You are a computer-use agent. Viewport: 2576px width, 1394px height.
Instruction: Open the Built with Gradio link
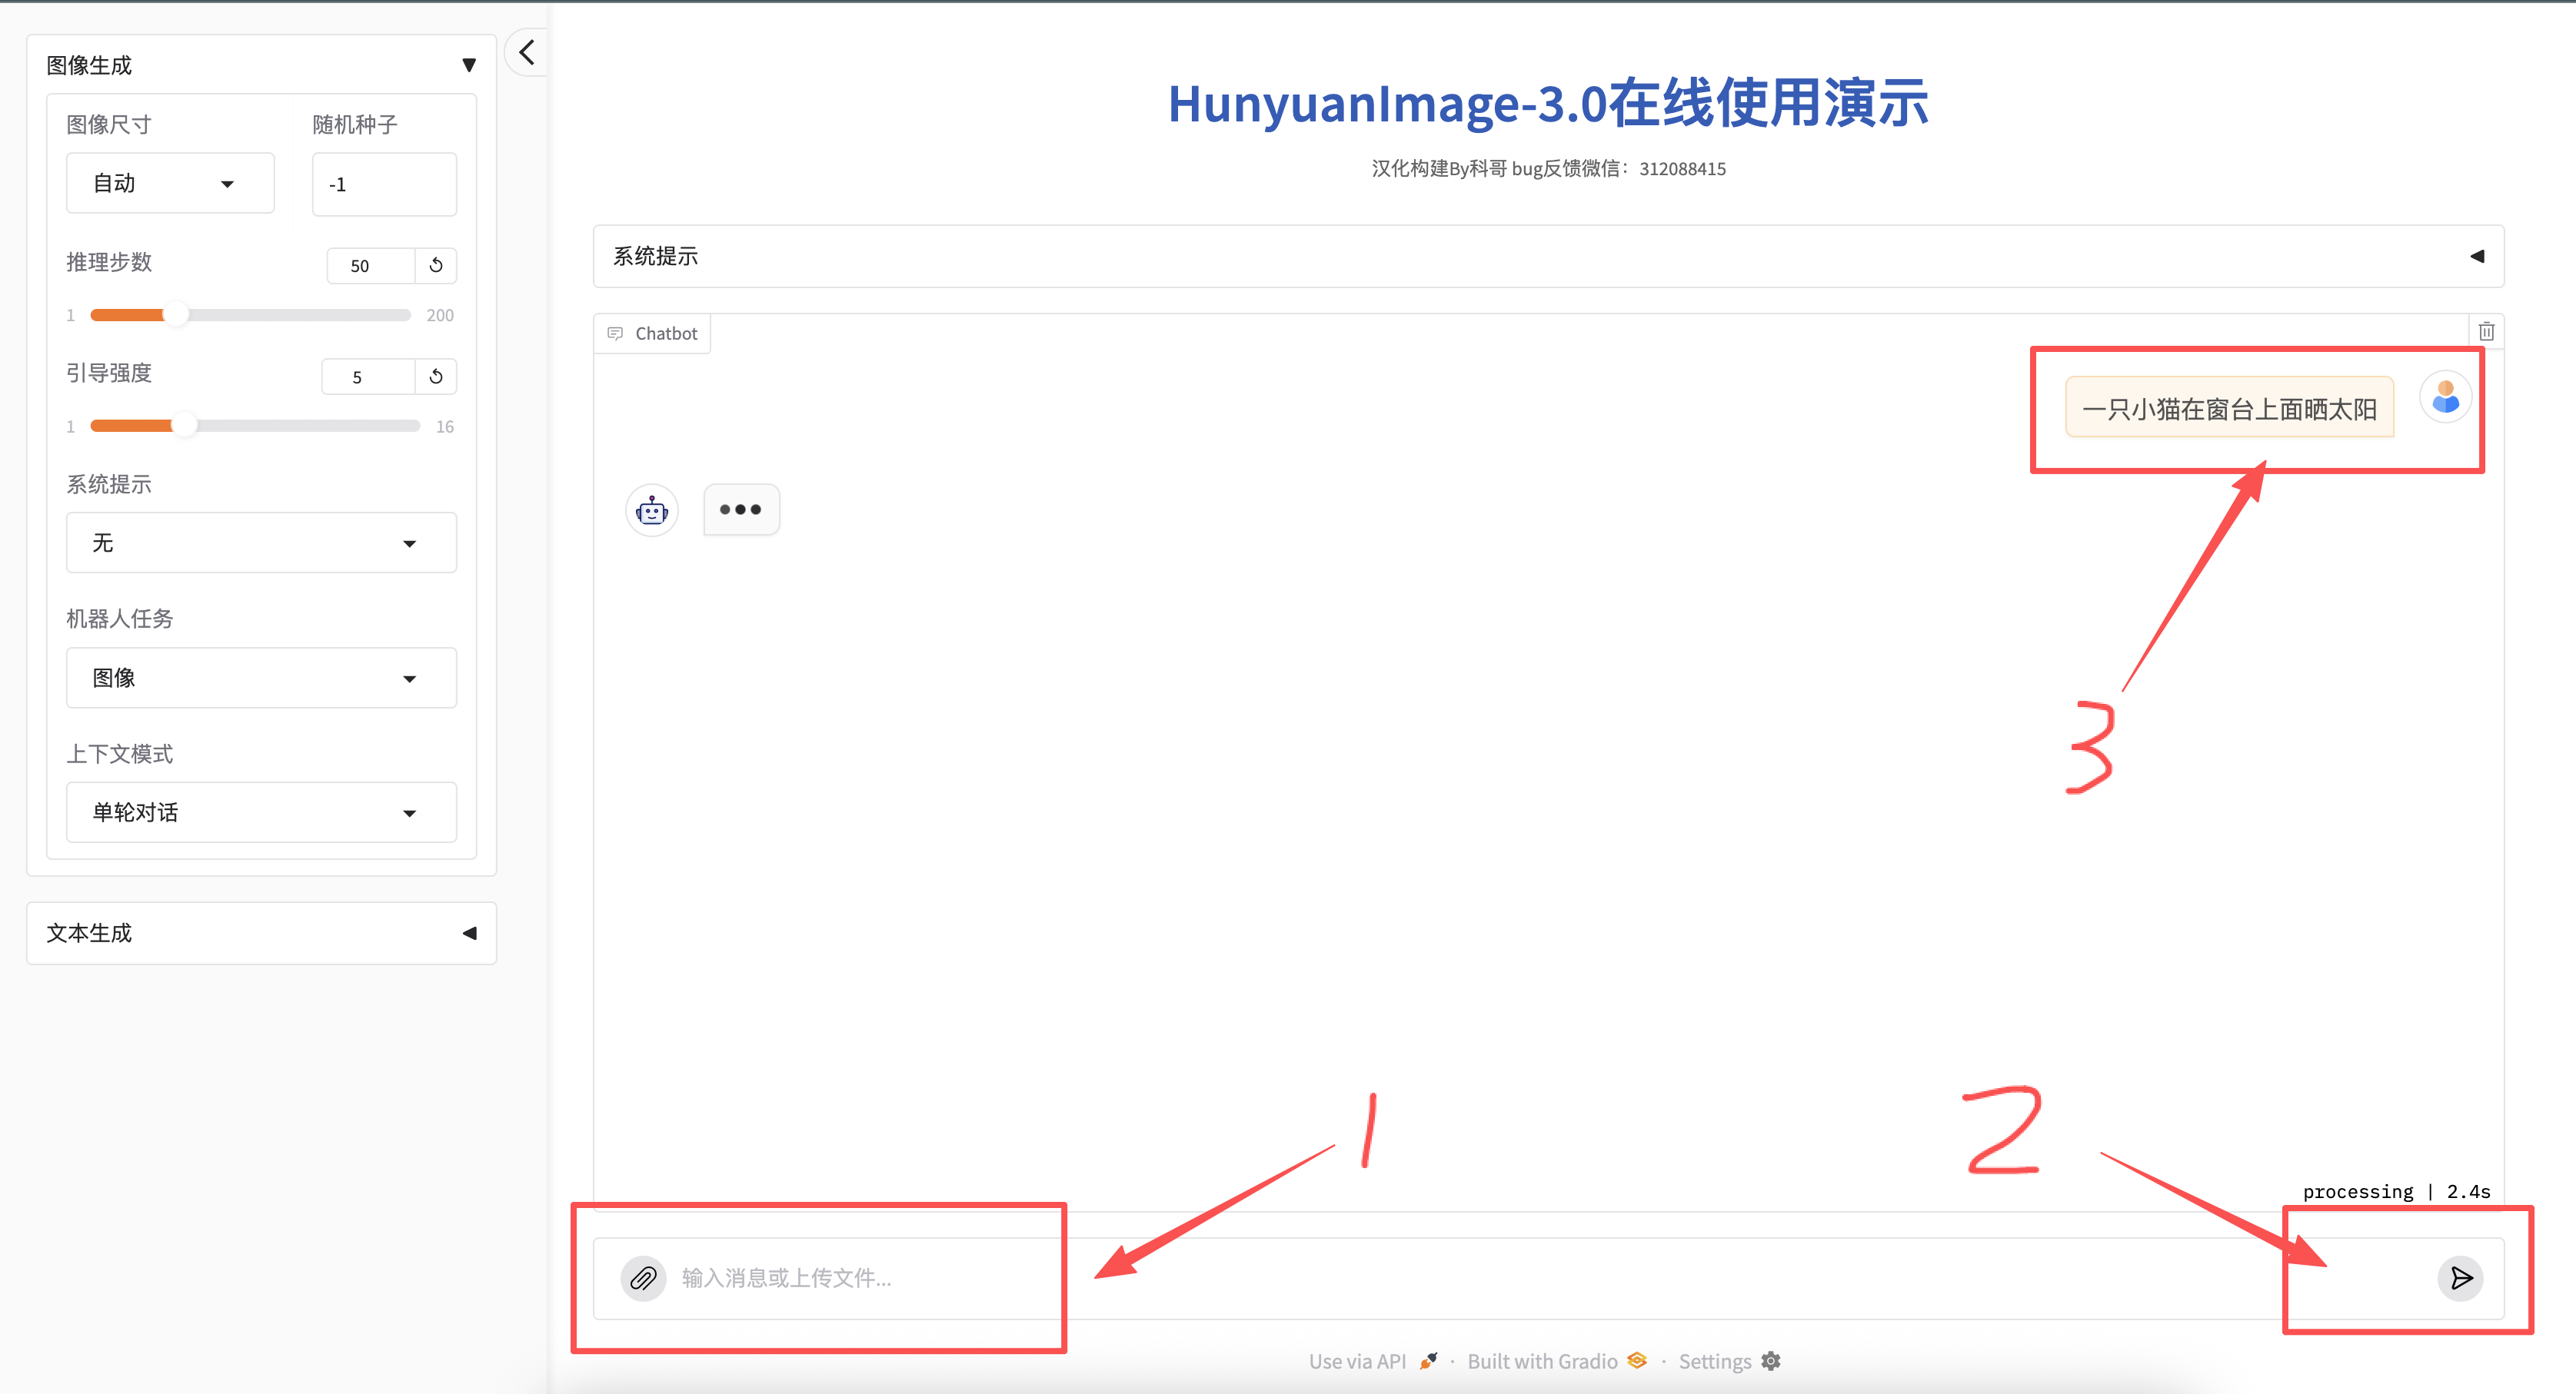point(1556,1361)
